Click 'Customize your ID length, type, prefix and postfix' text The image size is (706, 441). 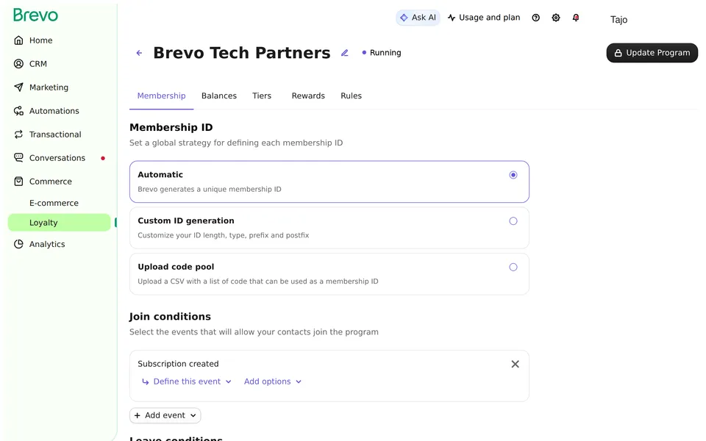point(224,235)
